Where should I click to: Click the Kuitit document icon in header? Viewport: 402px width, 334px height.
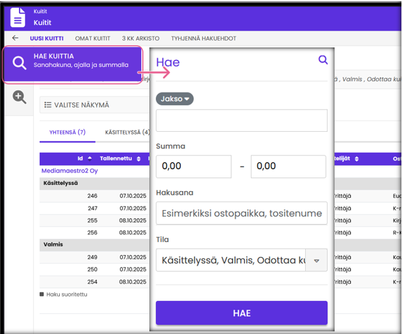coord(18,17)
